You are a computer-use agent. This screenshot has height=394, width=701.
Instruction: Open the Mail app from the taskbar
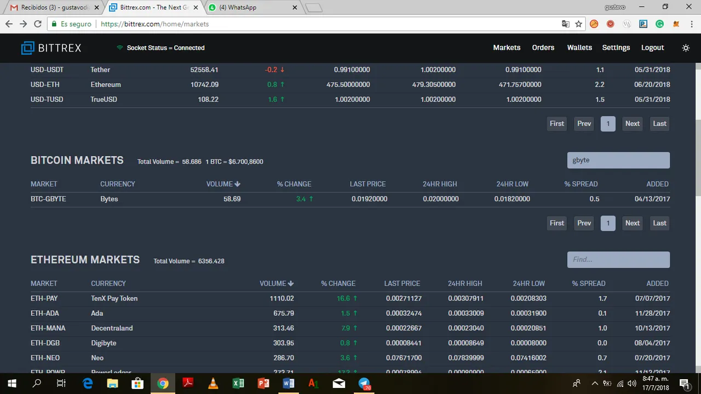[339, 383]
